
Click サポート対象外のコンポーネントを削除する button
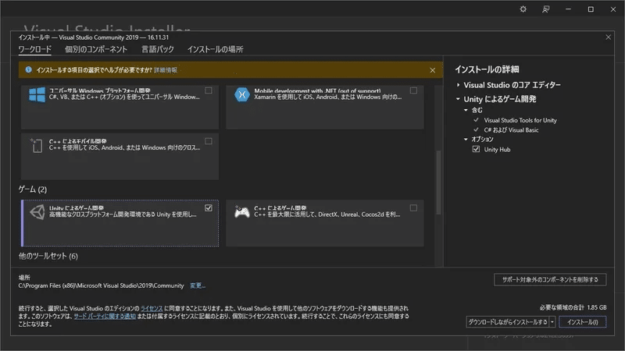[550, 279]
